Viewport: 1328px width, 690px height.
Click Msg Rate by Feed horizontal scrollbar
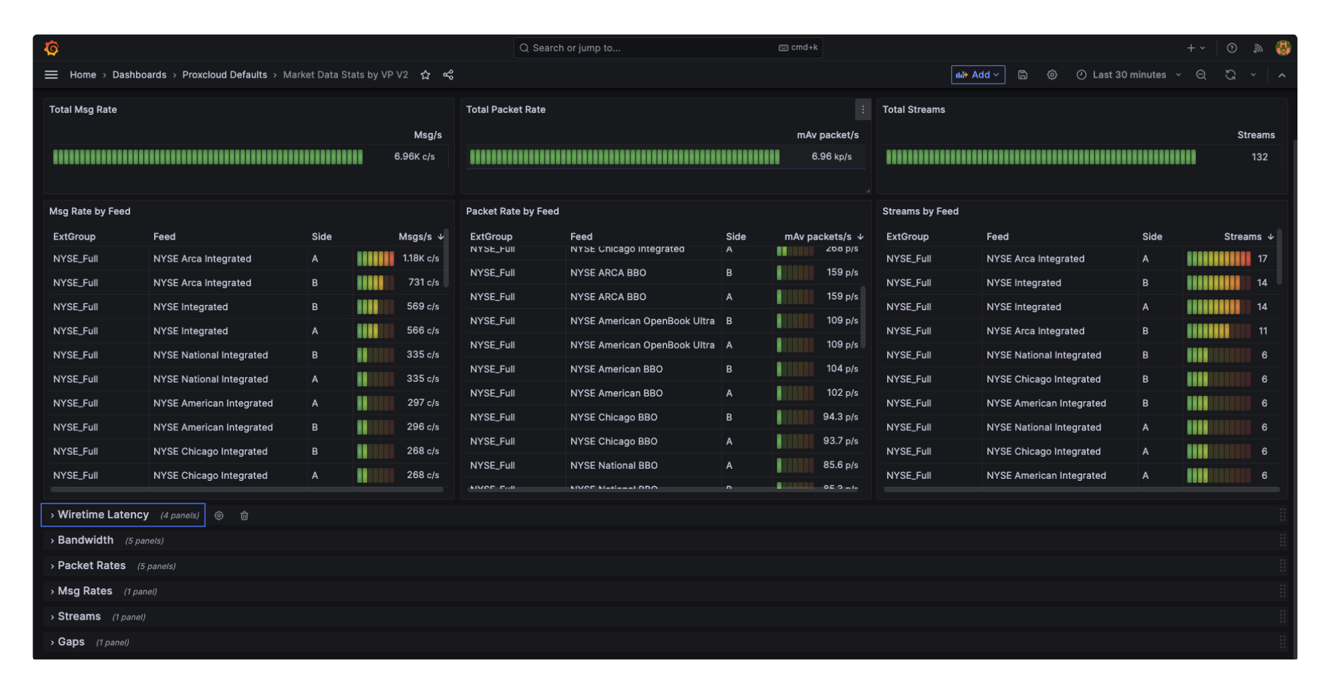click(247, 489)
